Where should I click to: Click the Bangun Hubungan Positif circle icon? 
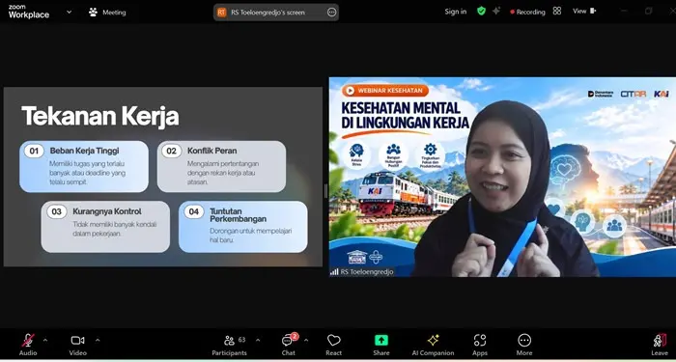pos(393,155)
